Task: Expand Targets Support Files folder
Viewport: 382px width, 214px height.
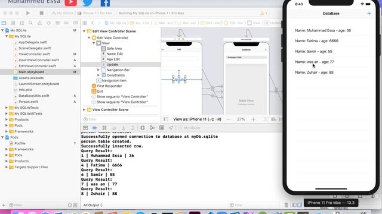Action: tap(7, 167)
